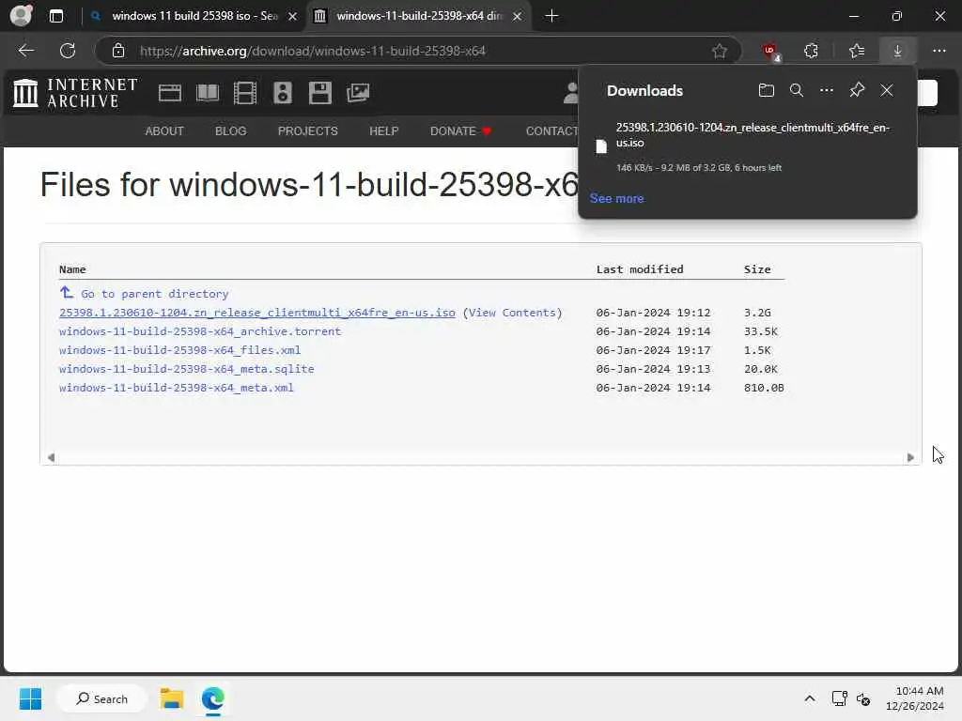Click the Archive user account icon

click(570, 93)
